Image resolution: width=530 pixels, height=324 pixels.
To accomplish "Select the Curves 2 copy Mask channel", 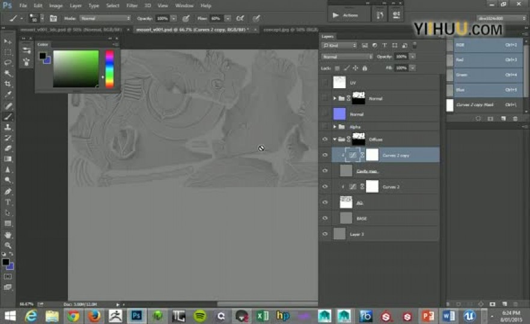I will tap(488, 104).
